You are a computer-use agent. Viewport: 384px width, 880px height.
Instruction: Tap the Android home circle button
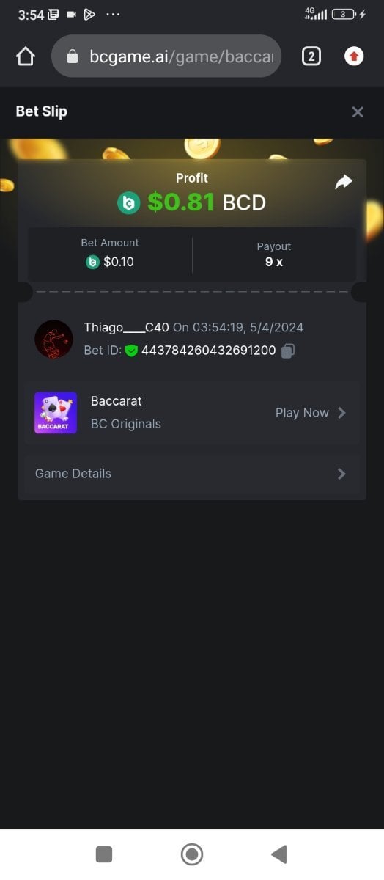click(192, 854)
